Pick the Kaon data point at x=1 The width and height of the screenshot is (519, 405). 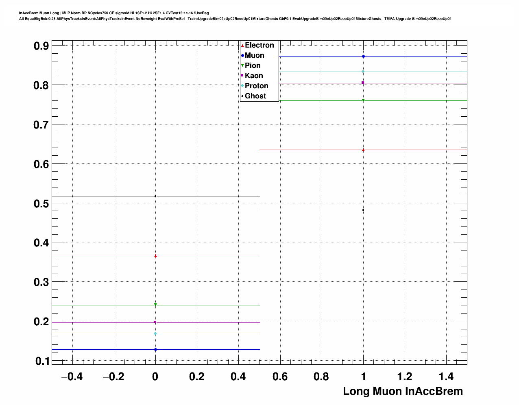tap(363, 83)
